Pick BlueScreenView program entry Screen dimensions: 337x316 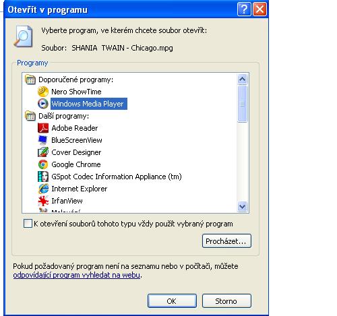tap(77, 140)
